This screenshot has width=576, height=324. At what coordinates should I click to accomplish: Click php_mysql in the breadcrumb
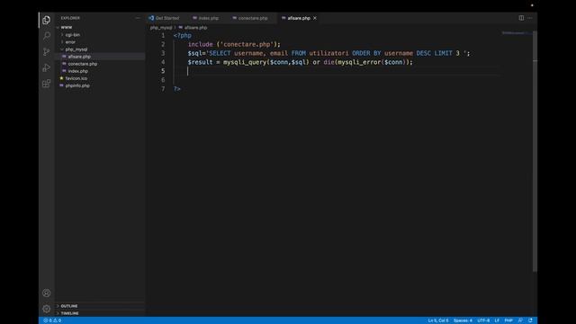161,28
